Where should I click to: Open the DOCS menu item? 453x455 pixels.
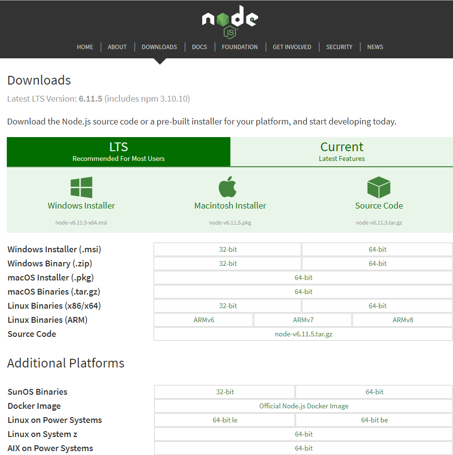click(199, 47)
